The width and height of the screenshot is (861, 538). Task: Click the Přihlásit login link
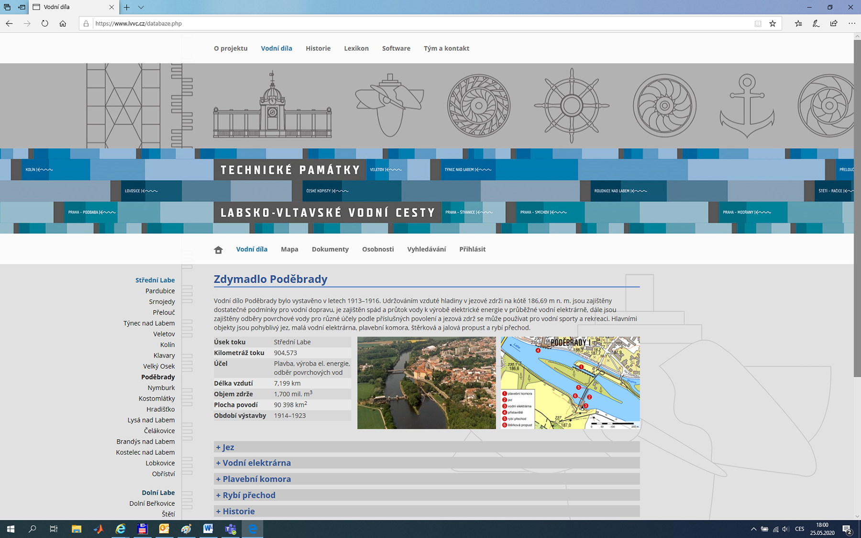click(472, 249)
